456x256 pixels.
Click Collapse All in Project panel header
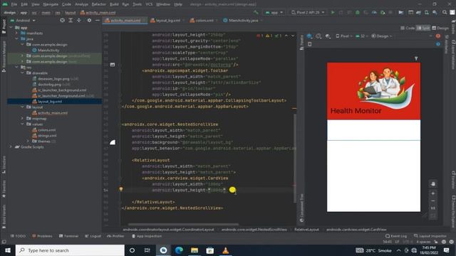pos(79,21)
